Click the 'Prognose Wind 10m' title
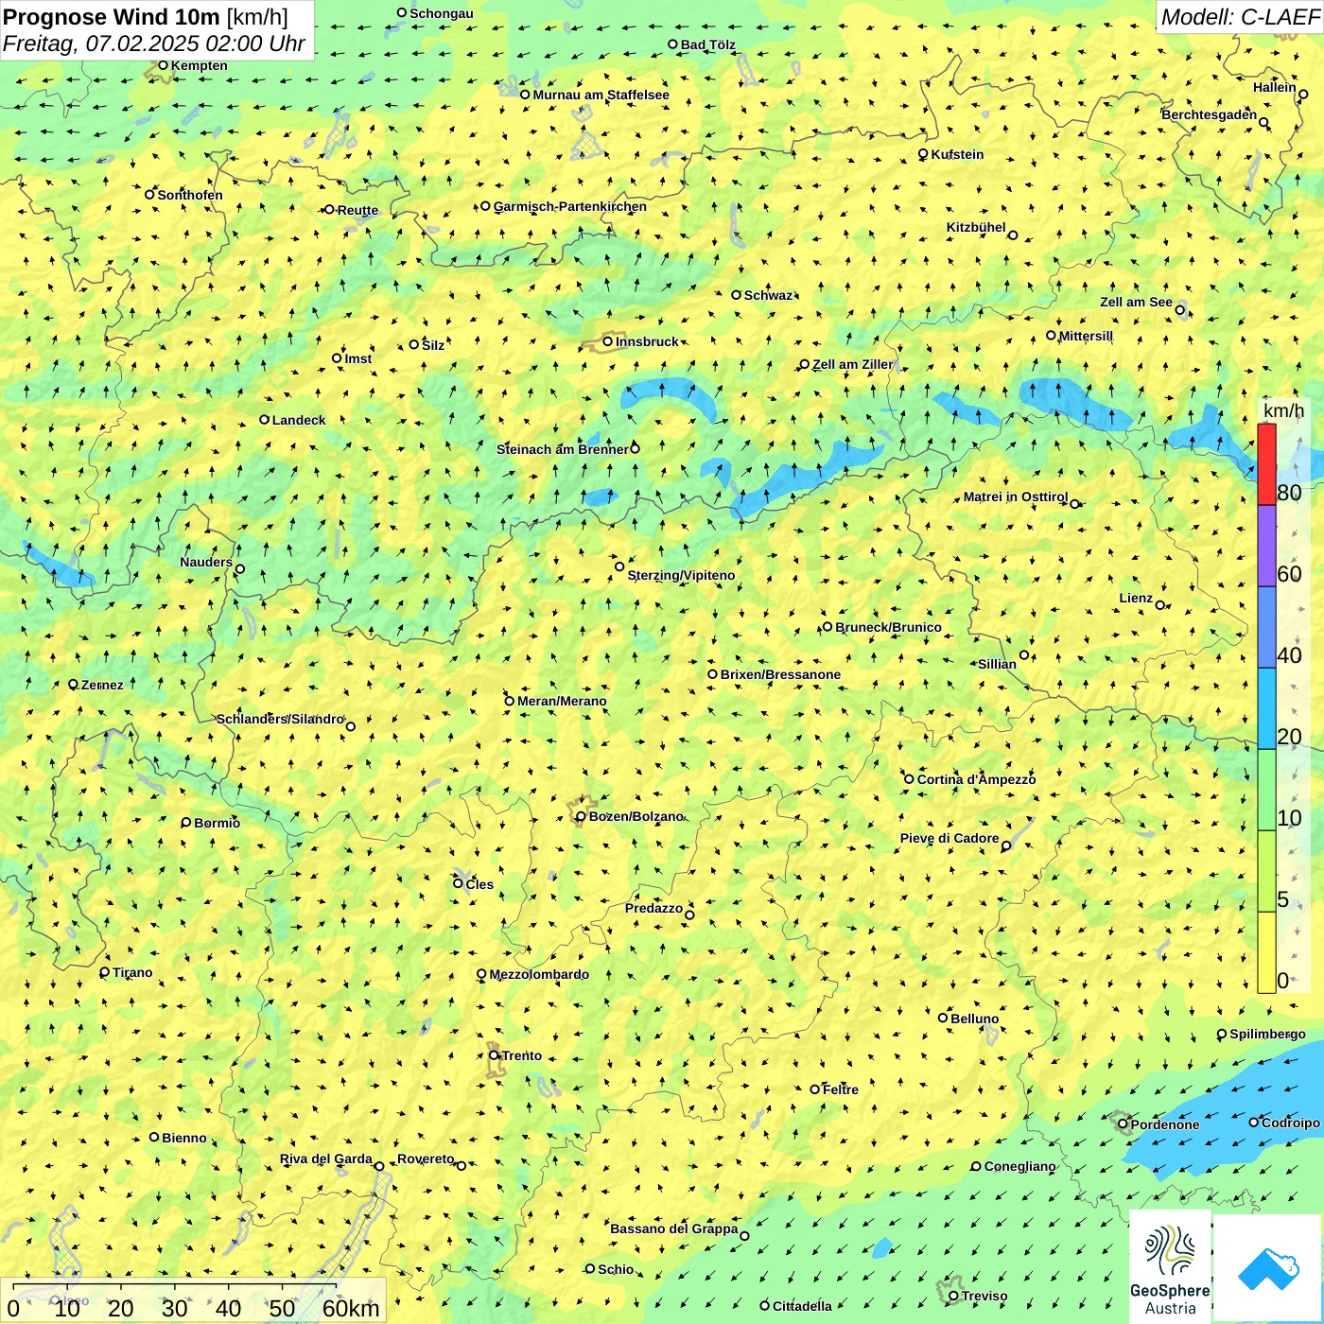The image size is (1324, 1324). point(112,17)
